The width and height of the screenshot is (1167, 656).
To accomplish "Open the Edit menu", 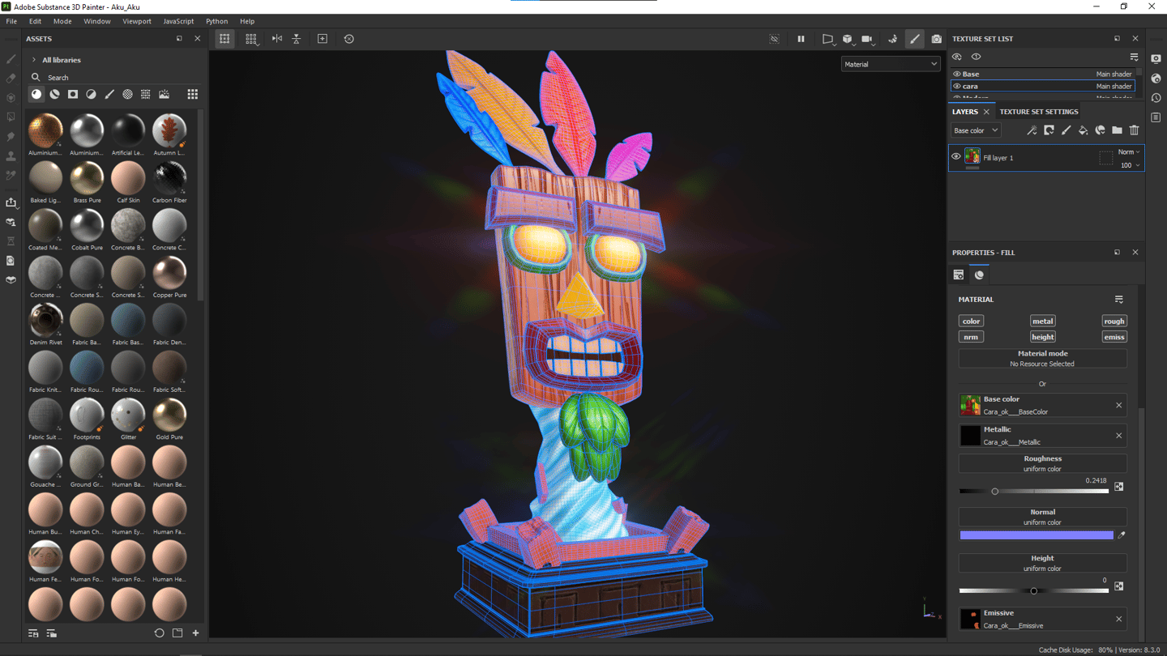I will click(x=35, y=22).
